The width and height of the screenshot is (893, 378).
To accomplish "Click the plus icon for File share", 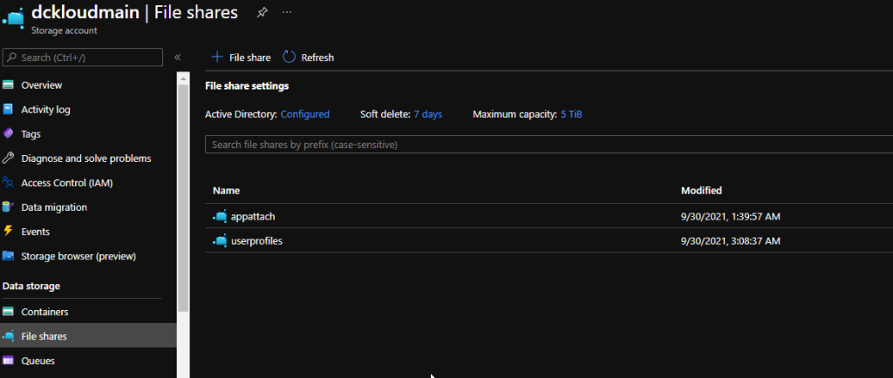I will (x=217, y=57).
